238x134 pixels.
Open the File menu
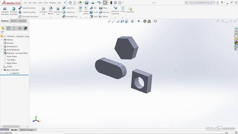pos(25,3)
